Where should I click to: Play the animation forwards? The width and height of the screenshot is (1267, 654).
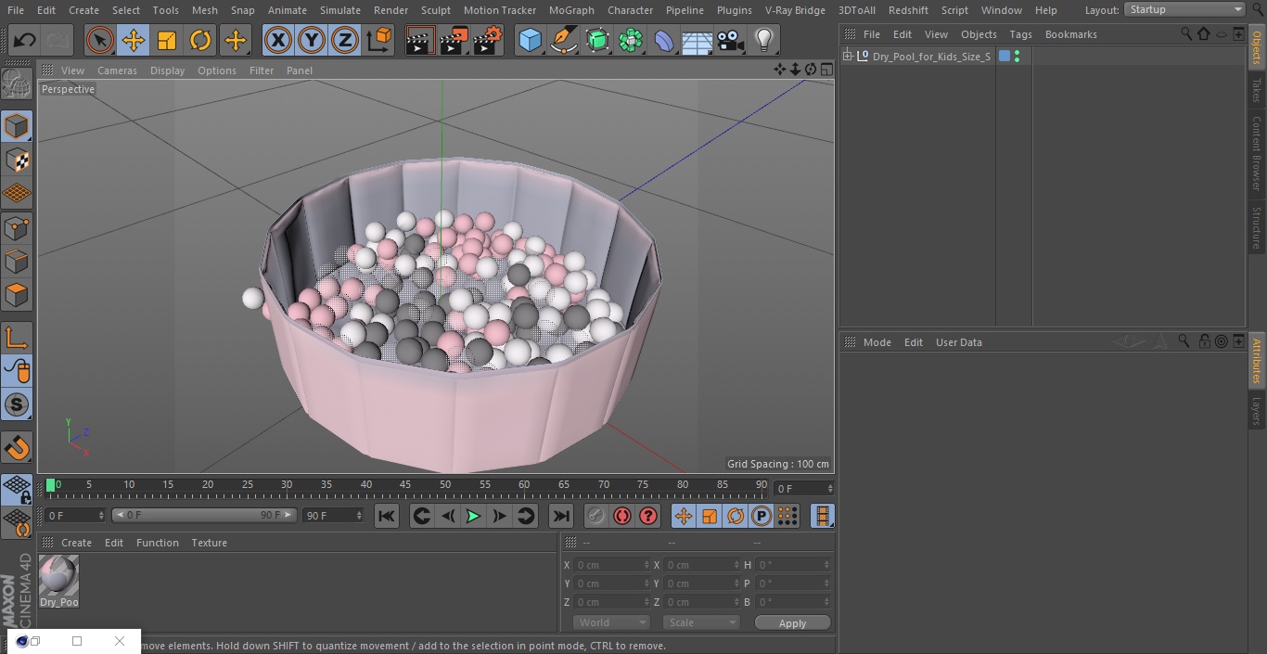[x=473, y=516]
